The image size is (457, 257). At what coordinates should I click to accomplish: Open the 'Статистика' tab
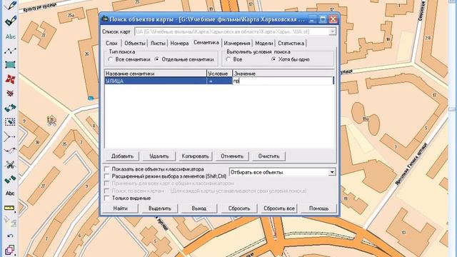click(291, 43)
